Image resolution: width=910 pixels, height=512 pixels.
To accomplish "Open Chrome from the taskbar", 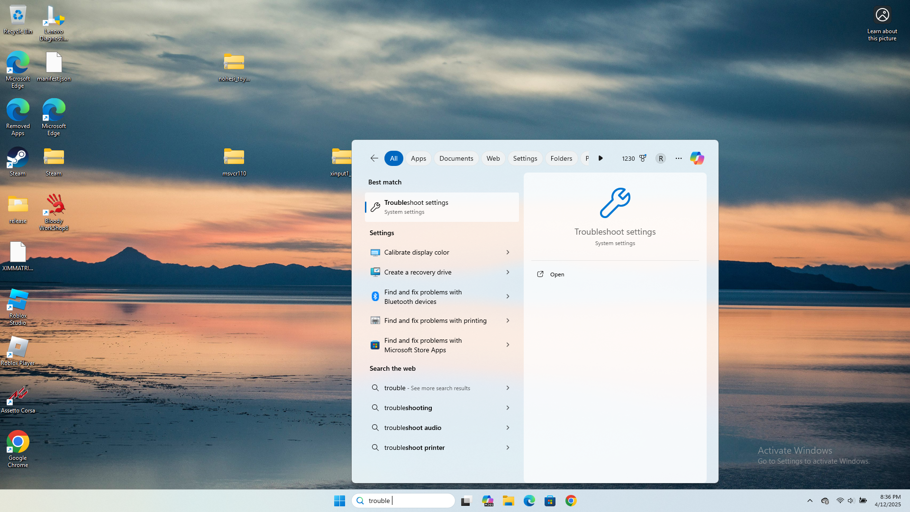I will [571, 501].
